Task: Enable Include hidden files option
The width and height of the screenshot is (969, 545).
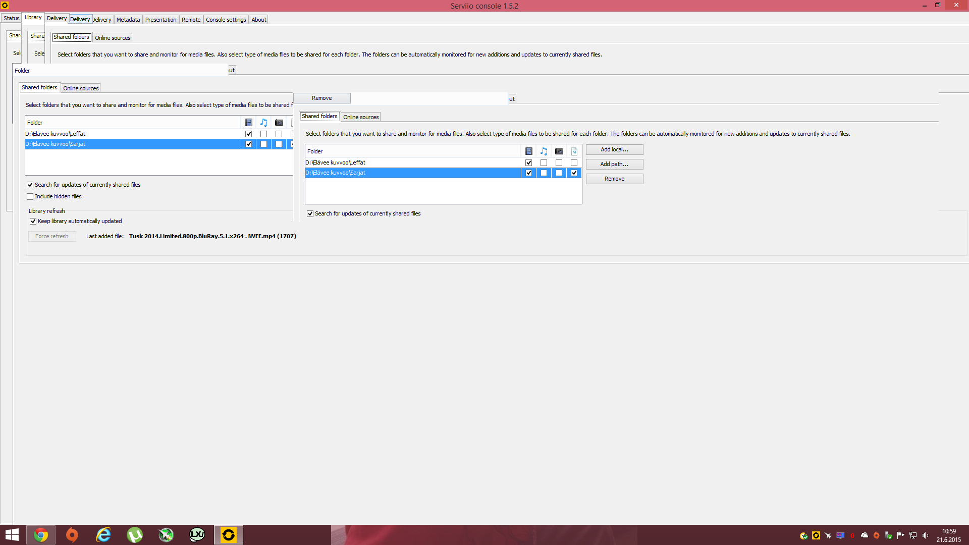Action: point(30,197)
